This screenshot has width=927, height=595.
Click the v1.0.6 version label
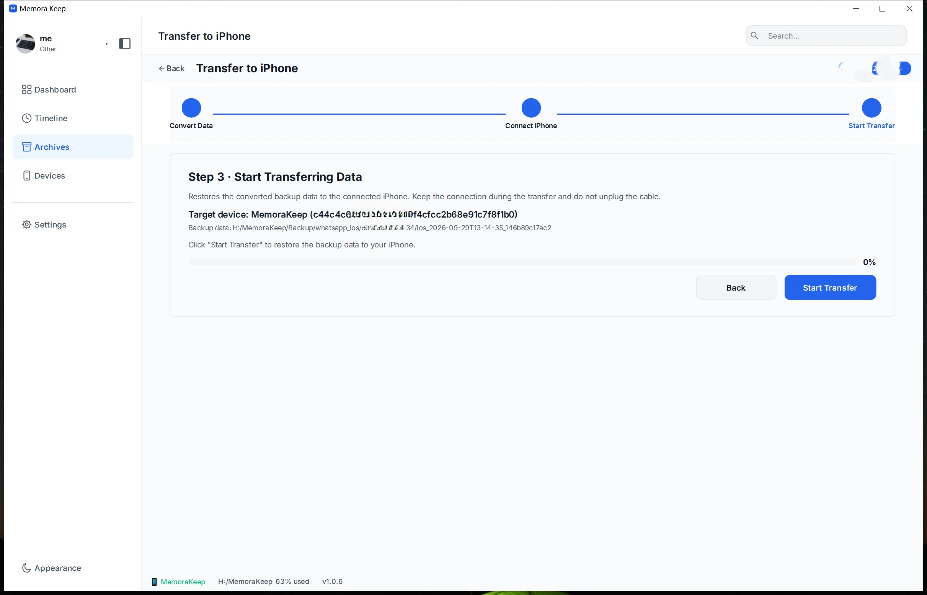(332, 582)
